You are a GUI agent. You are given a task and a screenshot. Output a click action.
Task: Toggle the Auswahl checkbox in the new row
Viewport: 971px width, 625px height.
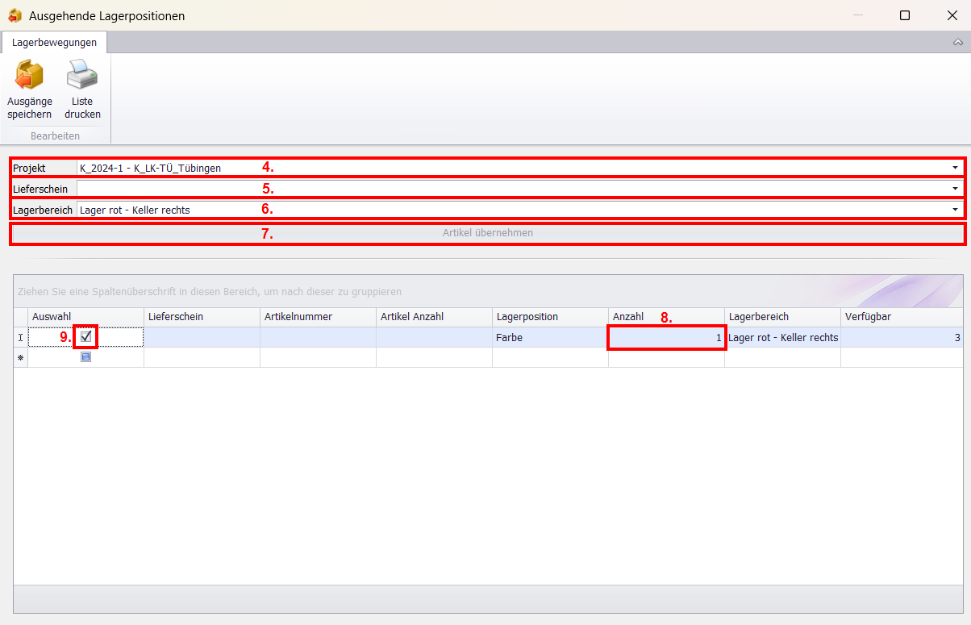[85, 357]
